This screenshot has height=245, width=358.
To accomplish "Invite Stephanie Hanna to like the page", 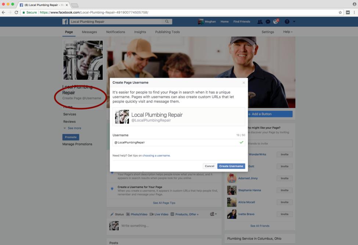I will (285, 190).
